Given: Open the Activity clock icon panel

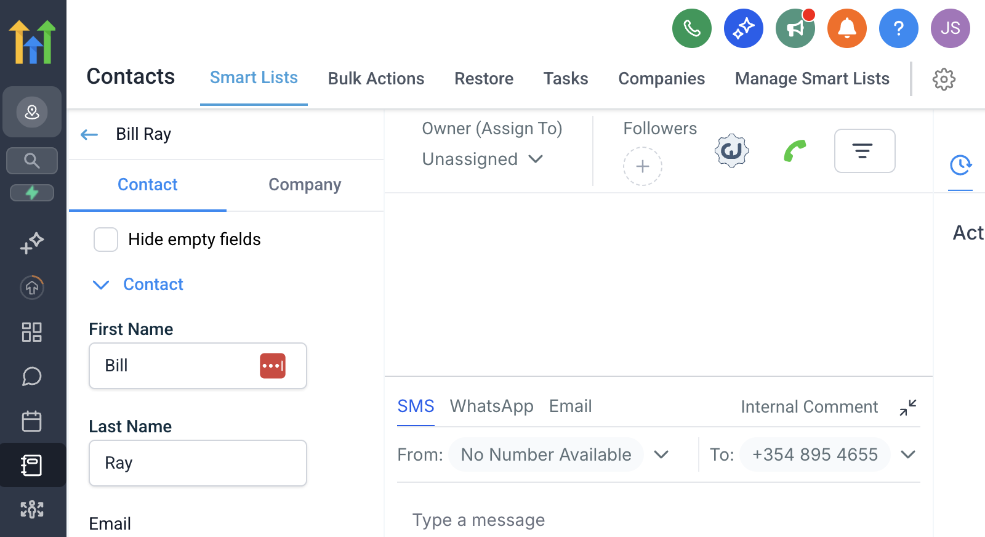Looking at the screenshot, I should (960, 165).
